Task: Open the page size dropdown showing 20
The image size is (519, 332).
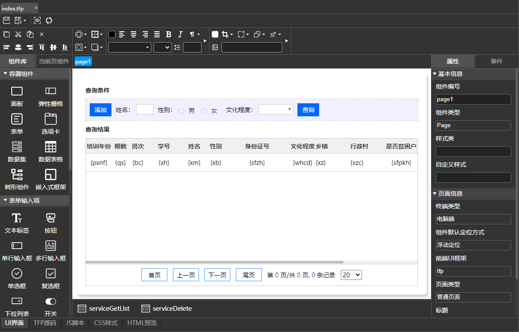Action: [351, 275]
